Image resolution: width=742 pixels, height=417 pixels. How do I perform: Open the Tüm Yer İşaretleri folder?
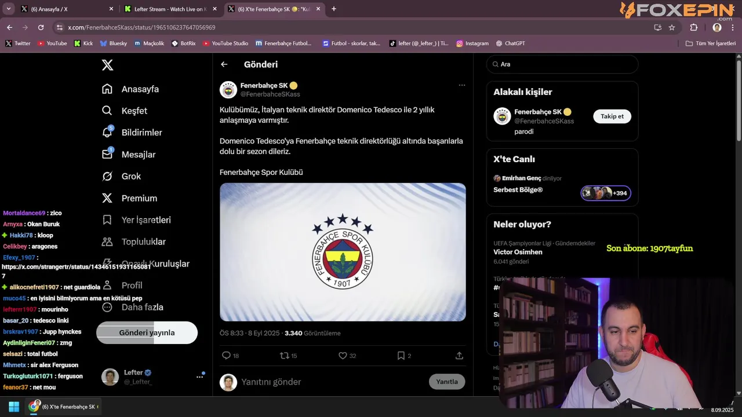point(711,43)
